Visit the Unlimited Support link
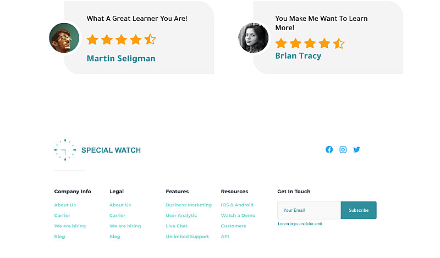This screenshot has width=440, height=258. pos(187,237)
